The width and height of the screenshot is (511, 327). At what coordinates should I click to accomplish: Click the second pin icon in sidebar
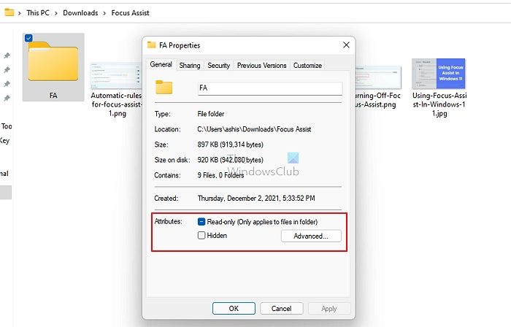click(x=7, y=69)
